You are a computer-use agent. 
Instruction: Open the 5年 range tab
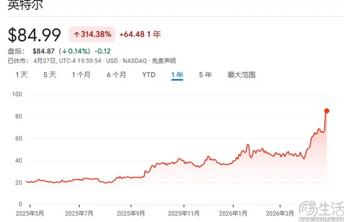(205, 75)
